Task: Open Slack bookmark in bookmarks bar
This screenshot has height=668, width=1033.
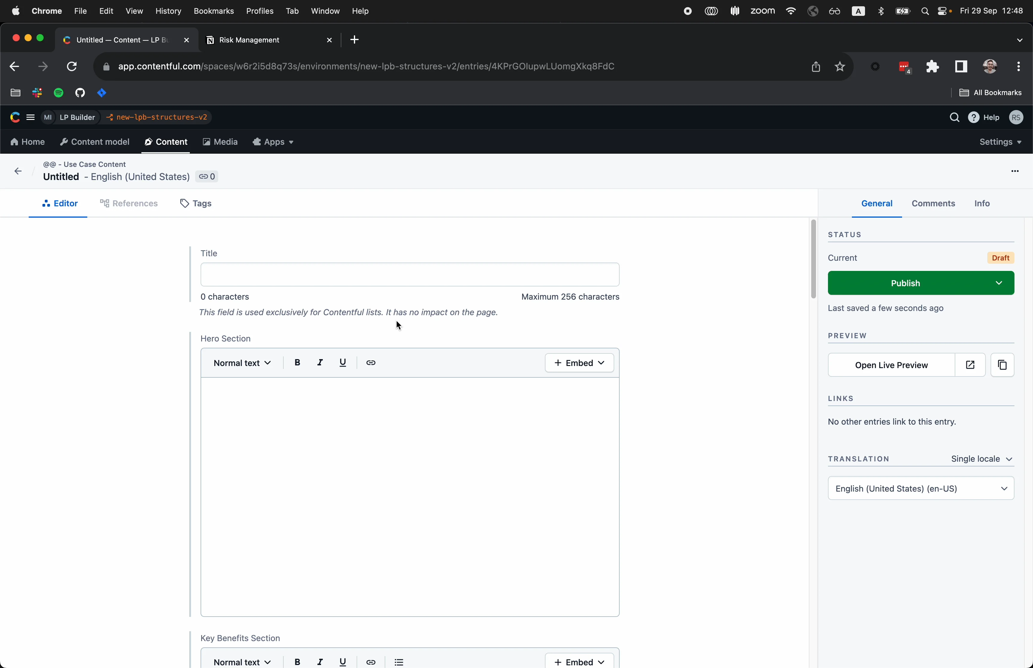Action: (x=37, y=93)
